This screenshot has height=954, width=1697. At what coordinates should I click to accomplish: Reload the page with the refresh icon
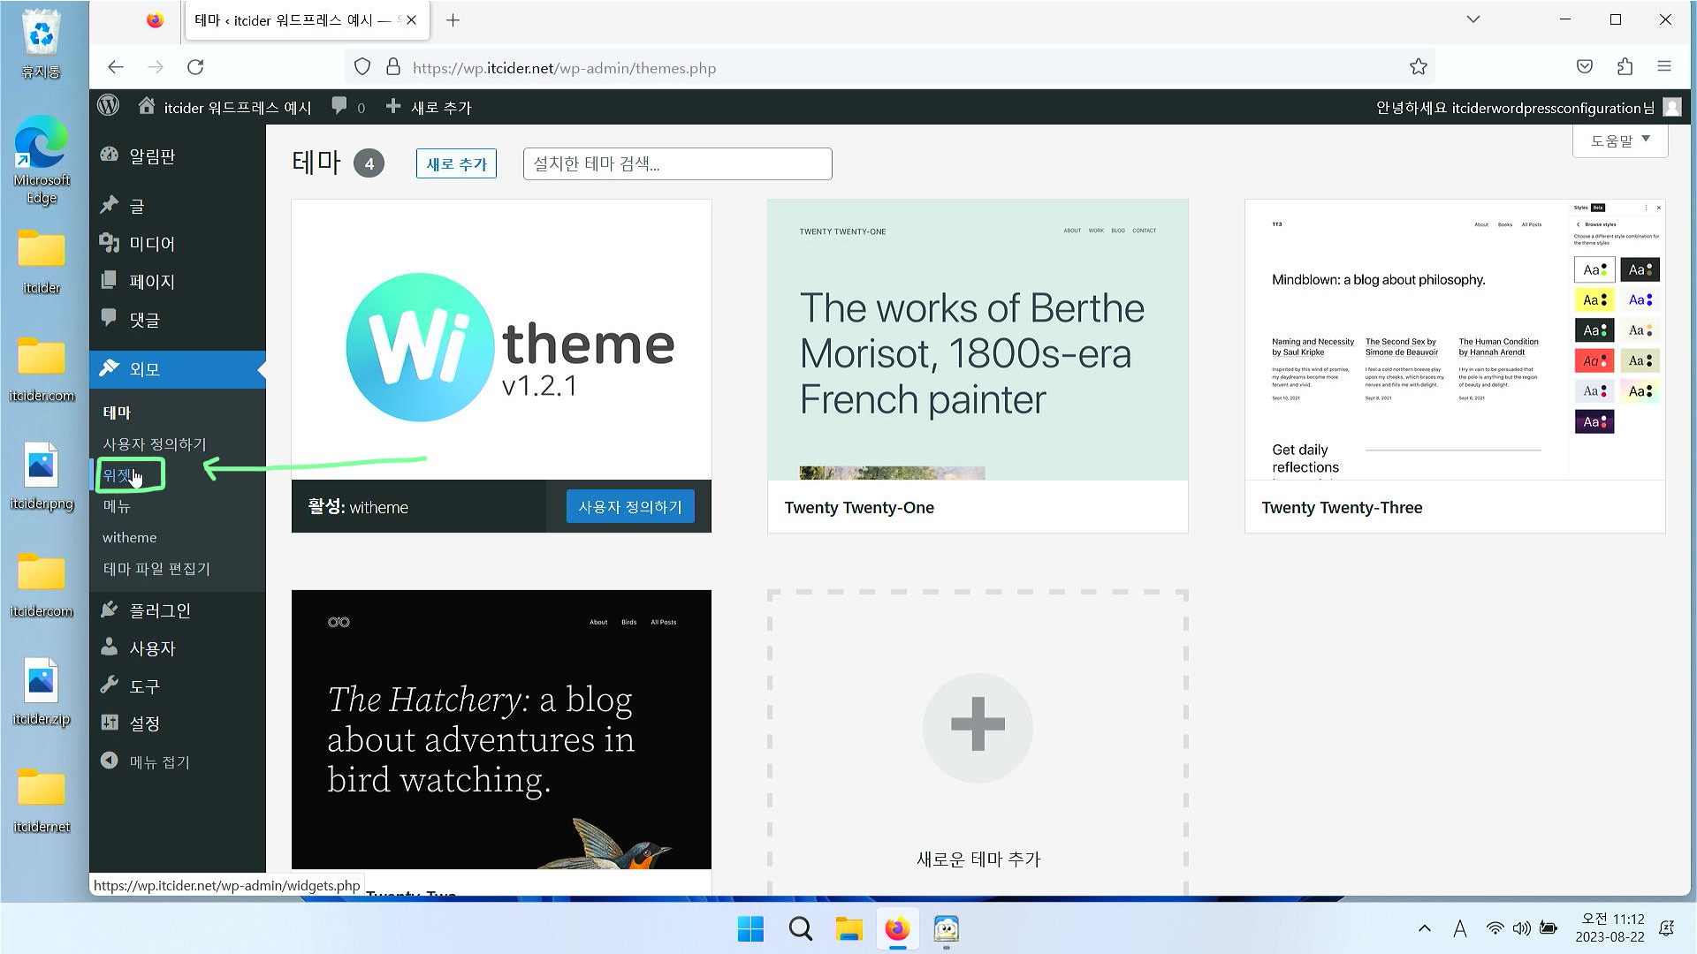[x=195, y=67]
